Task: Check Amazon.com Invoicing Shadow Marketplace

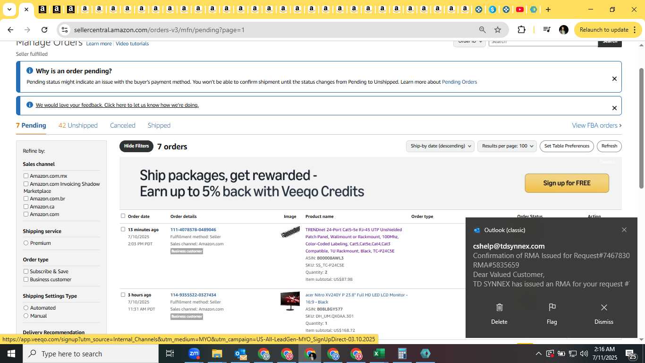Action: 26,184
